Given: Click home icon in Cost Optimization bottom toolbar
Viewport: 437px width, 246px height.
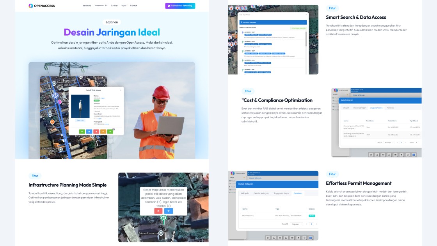Looking at the screenshot, I should (x=371, y=155).
